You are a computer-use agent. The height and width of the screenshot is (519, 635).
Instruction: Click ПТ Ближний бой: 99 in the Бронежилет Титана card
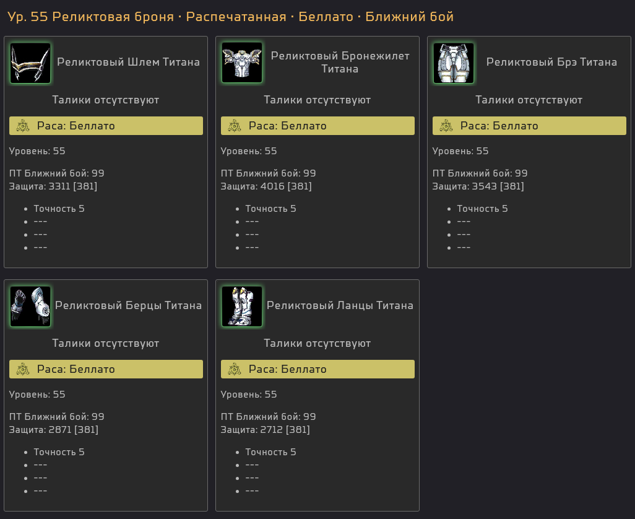268,173
